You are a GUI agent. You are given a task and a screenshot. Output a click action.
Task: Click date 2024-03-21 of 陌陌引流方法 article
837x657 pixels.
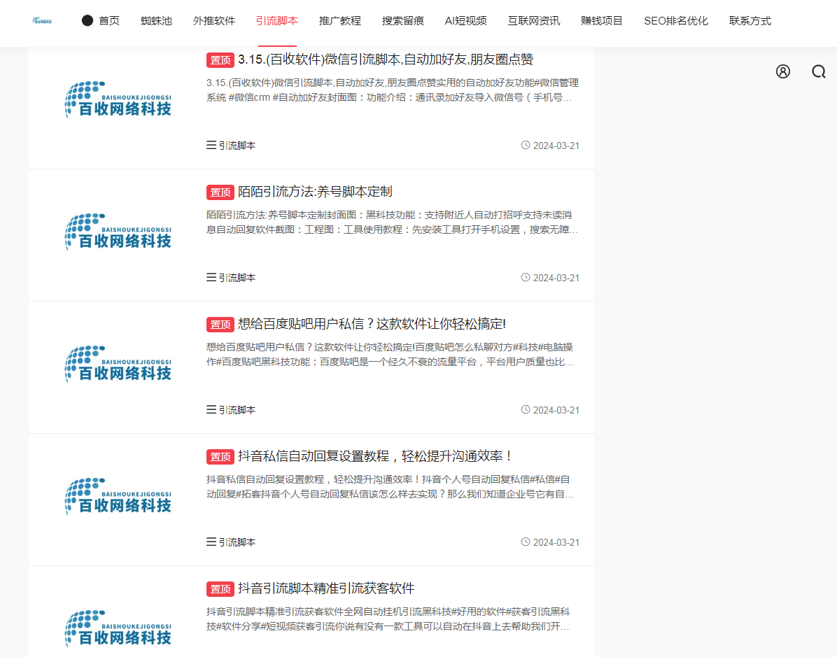click(x=556, y=278)
